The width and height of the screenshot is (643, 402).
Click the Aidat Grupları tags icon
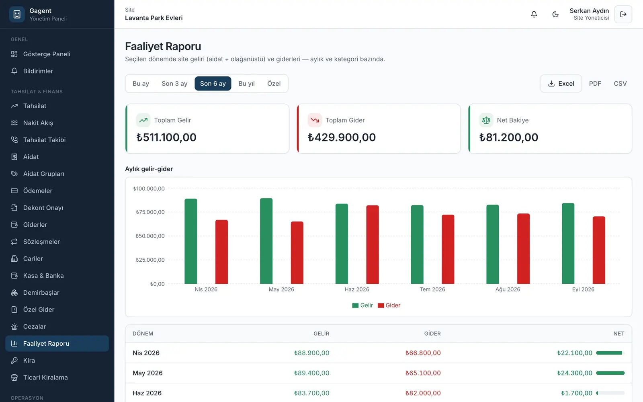[x=14, y=174]
